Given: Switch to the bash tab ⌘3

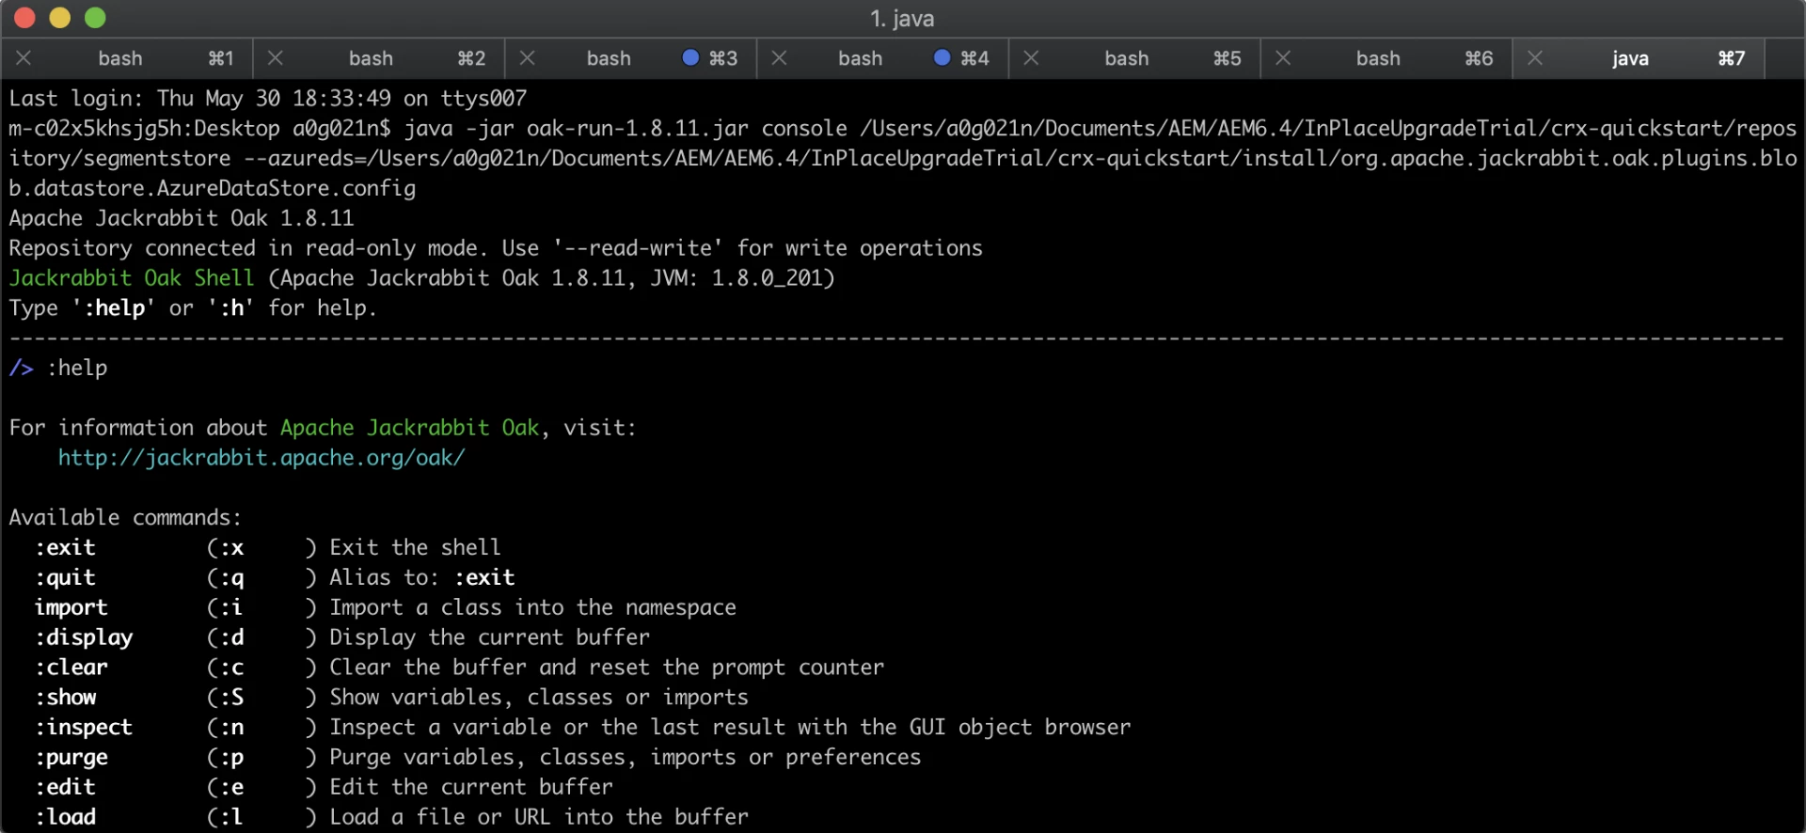Looking at the screenshot, I should [631, 58].
